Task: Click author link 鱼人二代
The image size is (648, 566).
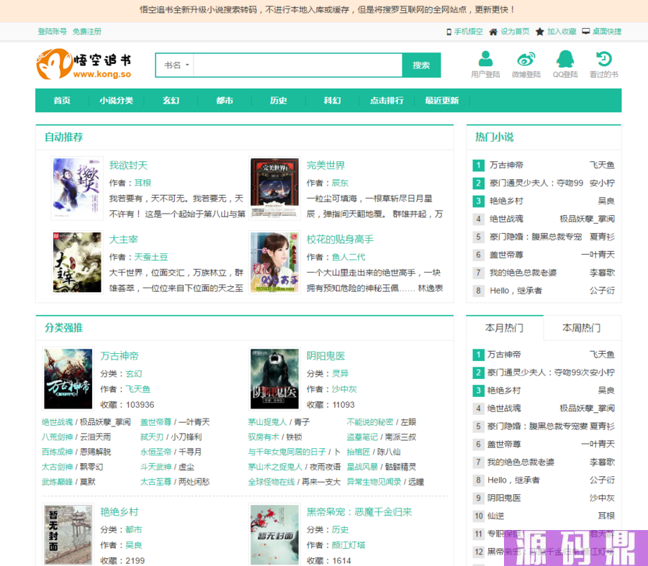Action: pyautogui.click(x=348, y=257)
